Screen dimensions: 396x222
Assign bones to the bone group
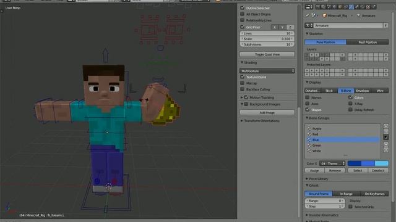(x=314, y=170)
